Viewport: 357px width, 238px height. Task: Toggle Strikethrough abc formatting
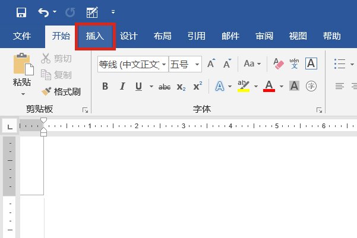[165, 87]
